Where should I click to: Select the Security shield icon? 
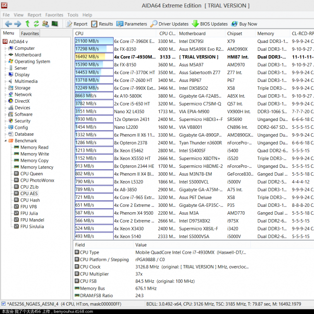pyautogui.click(x=11, y=121)
